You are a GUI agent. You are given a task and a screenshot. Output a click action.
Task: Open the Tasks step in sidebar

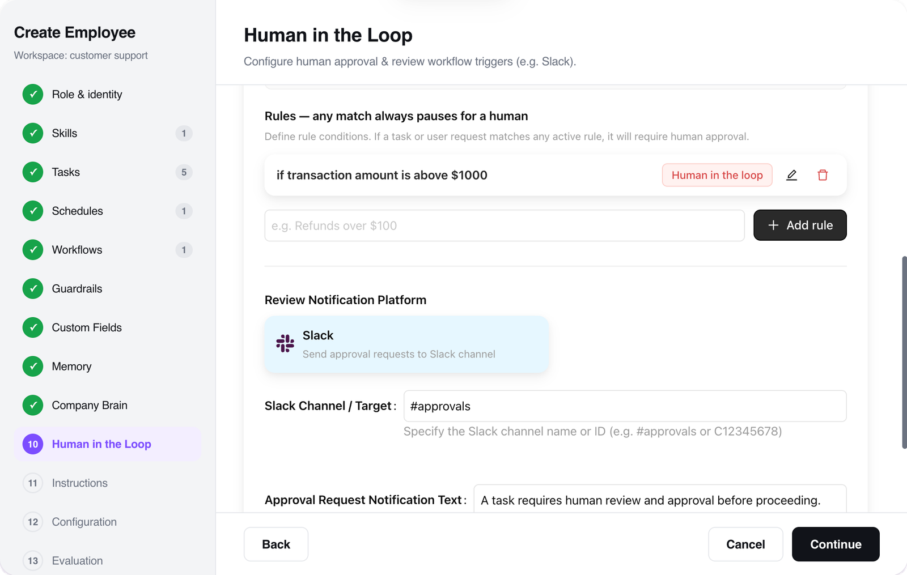coord(108,172)
